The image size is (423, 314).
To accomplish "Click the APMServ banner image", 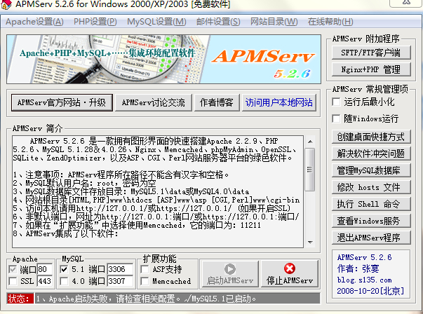I will click(x=163, y=59).
